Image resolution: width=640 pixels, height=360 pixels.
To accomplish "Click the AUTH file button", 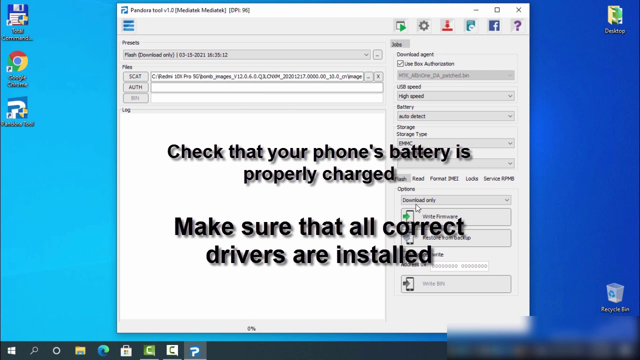I will coord(135,87).
